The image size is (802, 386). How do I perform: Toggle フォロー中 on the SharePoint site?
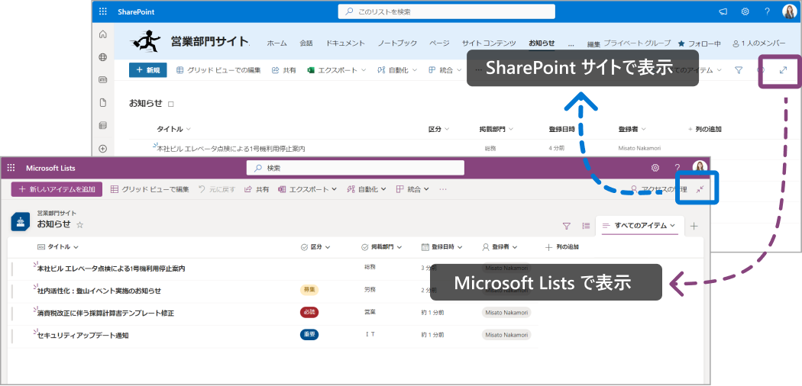pos(699,44)
